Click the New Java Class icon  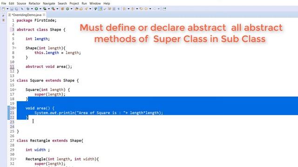pos(68,9)
